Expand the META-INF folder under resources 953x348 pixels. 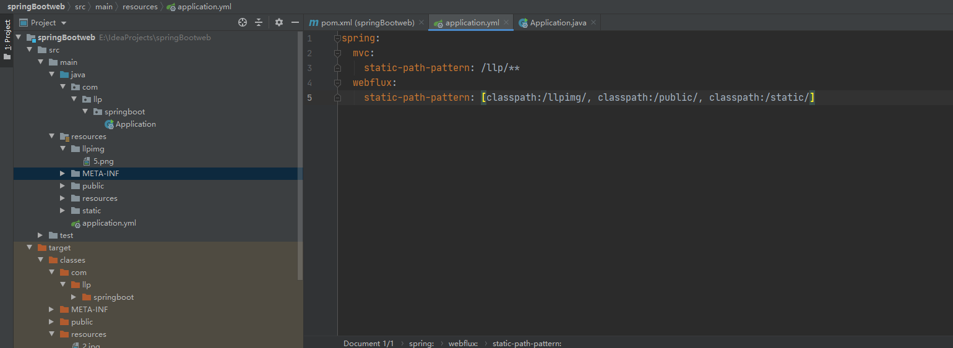click(x=63, y=174)
